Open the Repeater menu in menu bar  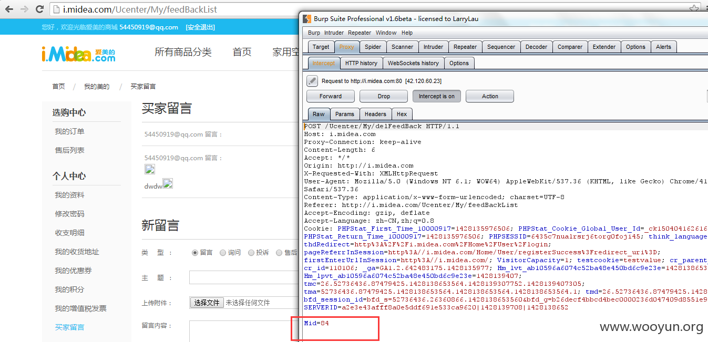(x=360, y=33)
